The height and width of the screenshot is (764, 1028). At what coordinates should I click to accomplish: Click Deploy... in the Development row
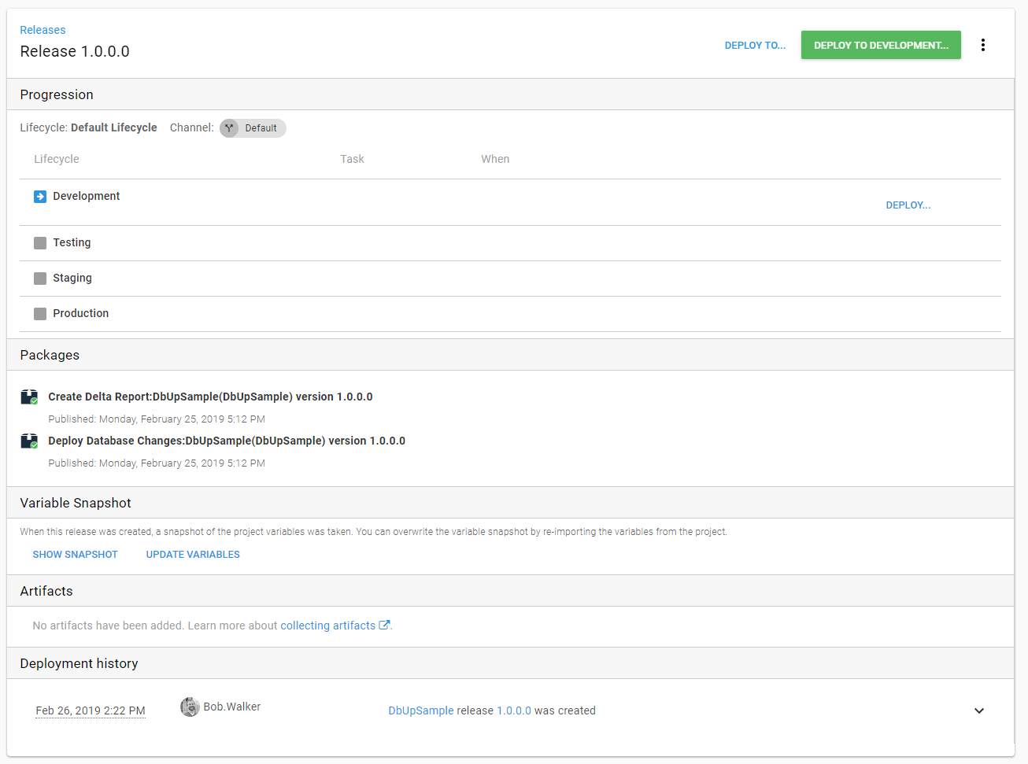click(x=908, y=205)
